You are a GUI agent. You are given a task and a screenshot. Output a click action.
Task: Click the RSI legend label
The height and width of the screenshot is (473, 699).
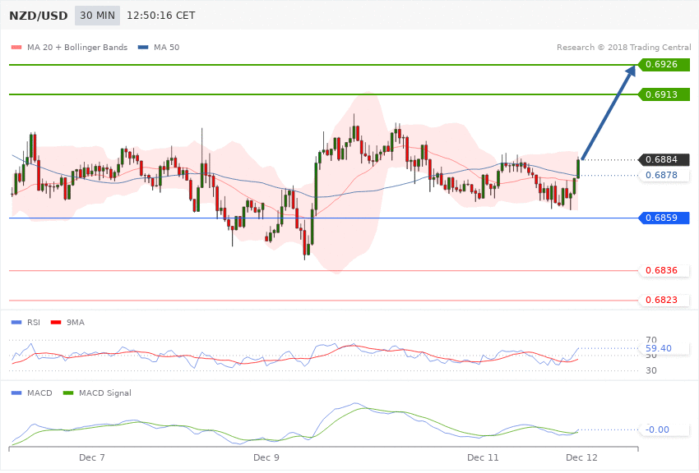click(x=34, y=322)
